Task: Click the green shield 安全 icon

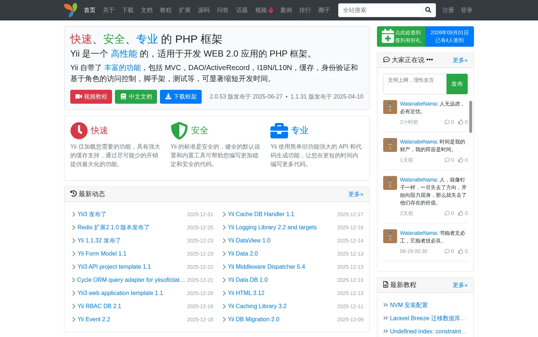Action: coord(179,131)
